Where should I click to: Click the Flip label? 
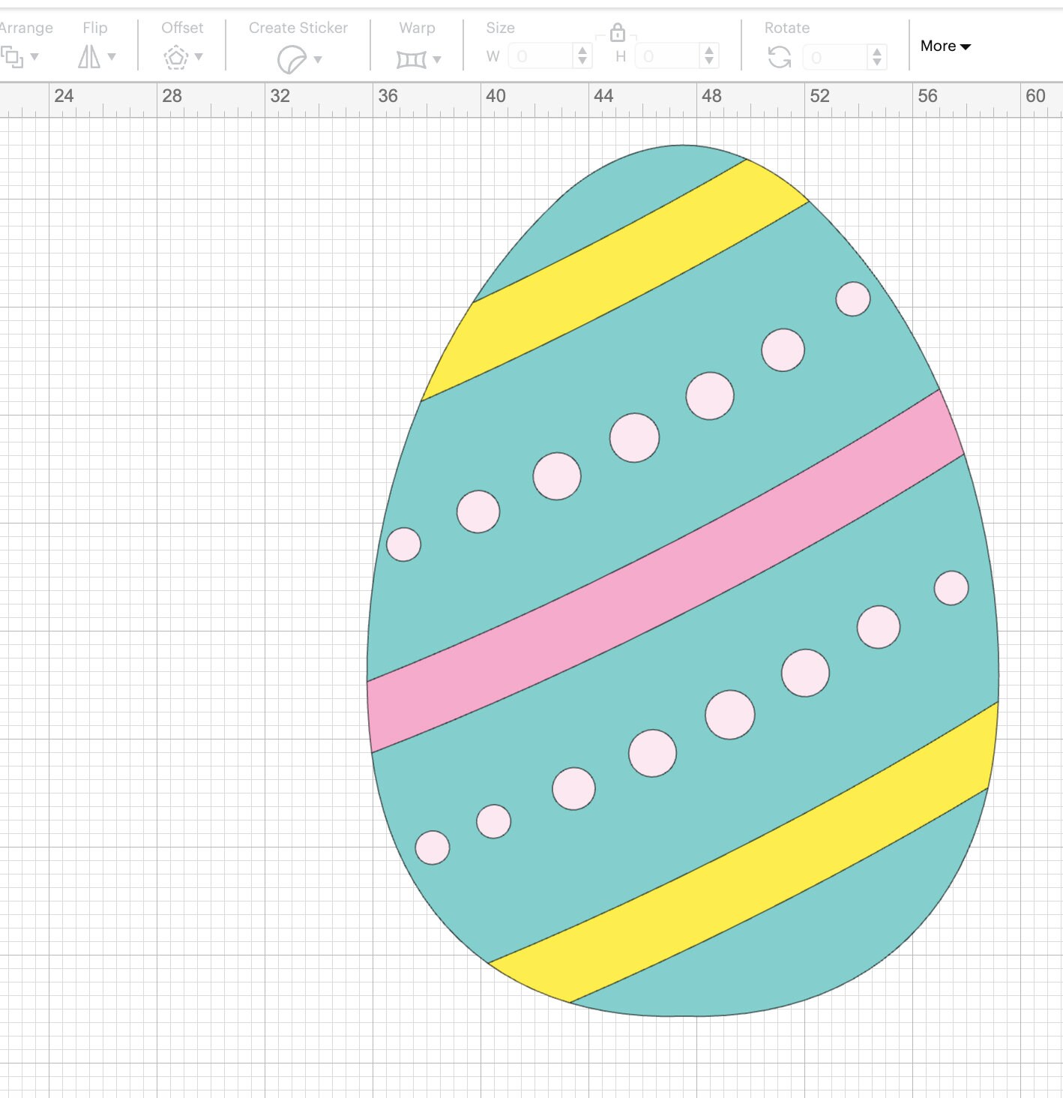(x=95, y=28)
